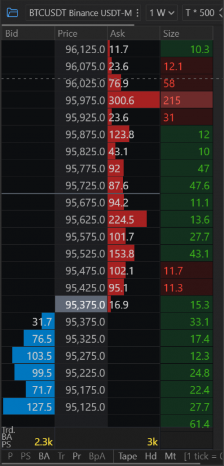Select the Hd option
224x466 pixels.
pos(150,456)
